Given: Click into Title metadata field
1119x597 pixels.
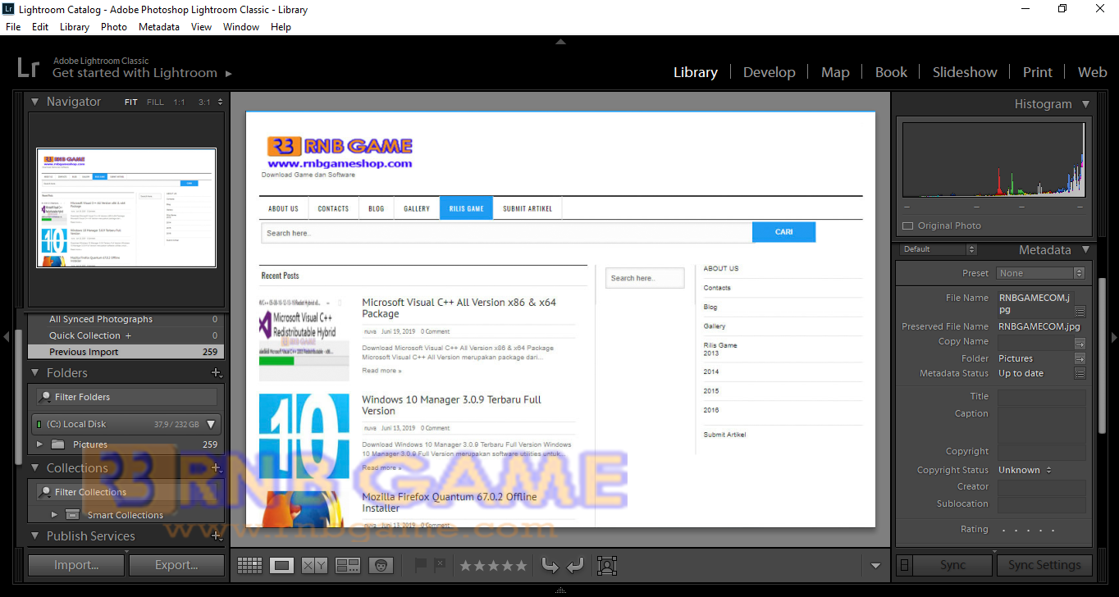Looking at the screenshot, I should [x=1041, y=397].
